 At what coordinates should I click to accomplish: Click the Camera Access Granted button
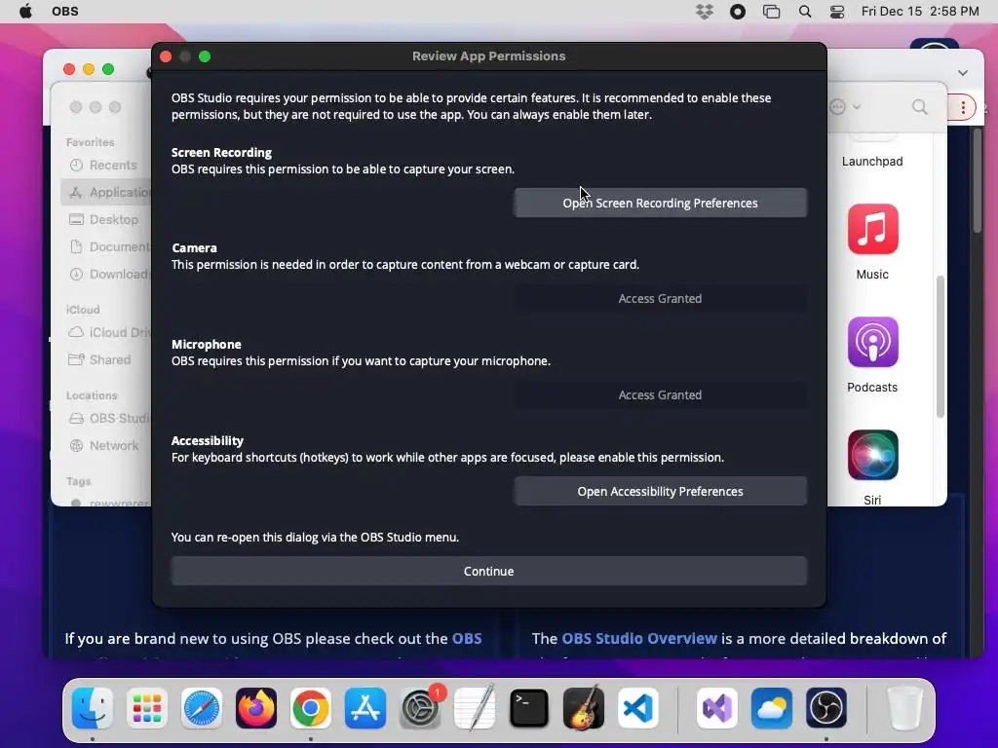tap(660, 298)
